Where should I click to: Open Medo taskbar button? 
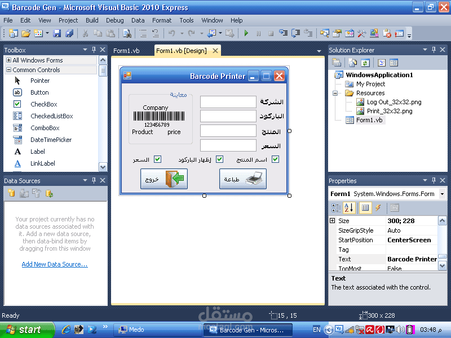click(x=158, y=330)
